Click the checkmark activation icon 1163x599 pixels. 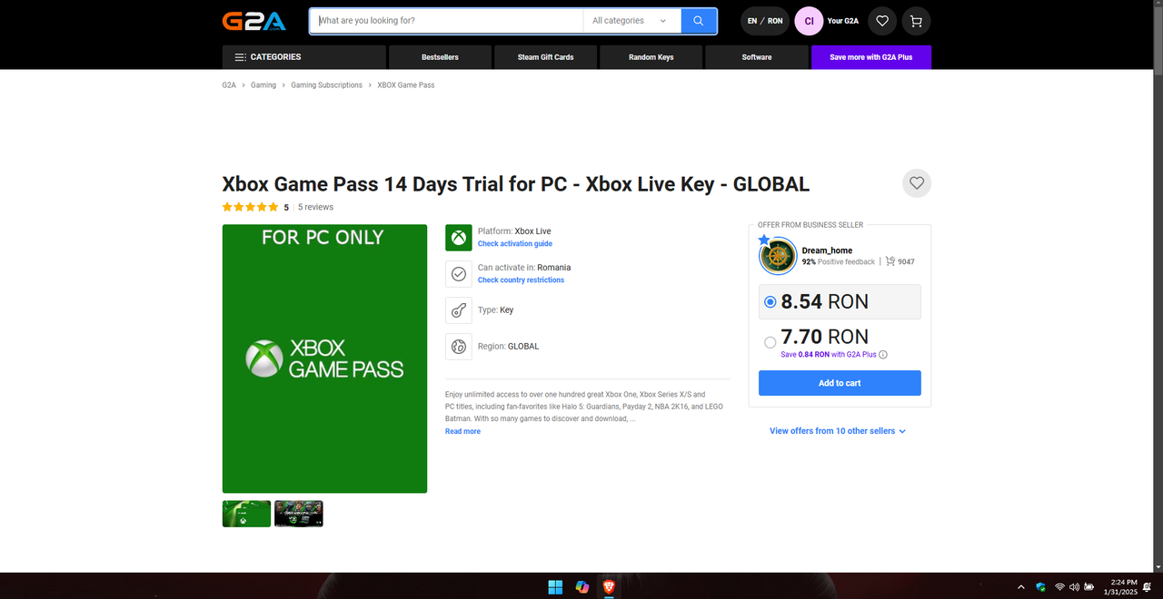pyautogui.click(x=459, y=274)
